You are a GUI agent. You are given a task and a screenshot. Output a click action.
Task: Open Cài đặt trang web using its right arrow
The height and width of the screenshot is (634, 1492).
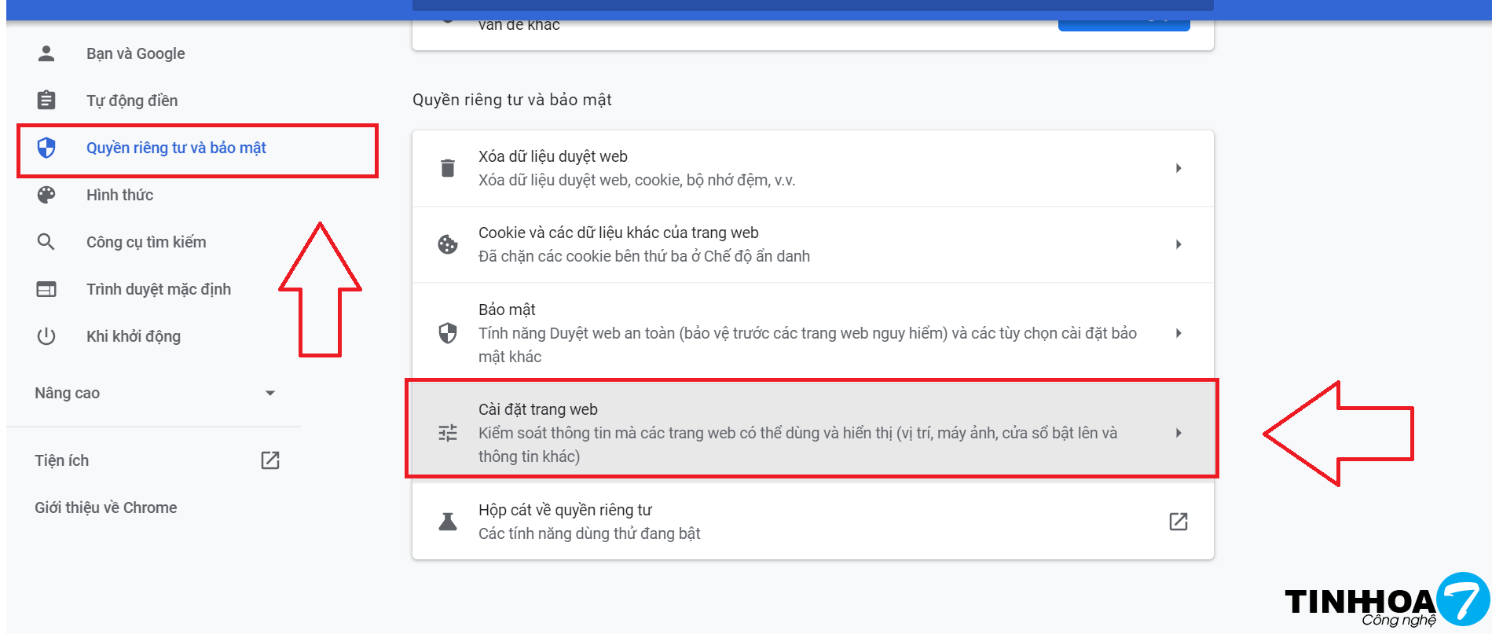click(x=1179, y=433)
